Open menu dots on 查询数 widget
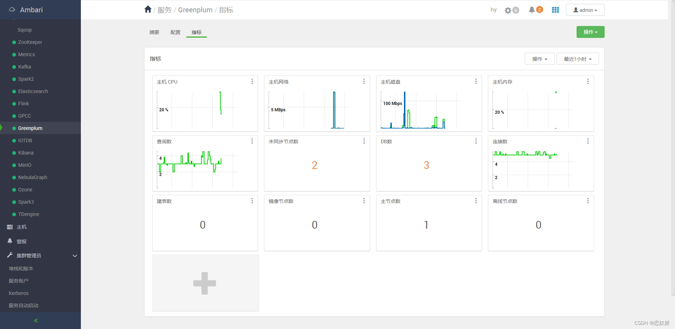Image resolution: width=675 pixels, height=329 pixels. coord(252,141)
